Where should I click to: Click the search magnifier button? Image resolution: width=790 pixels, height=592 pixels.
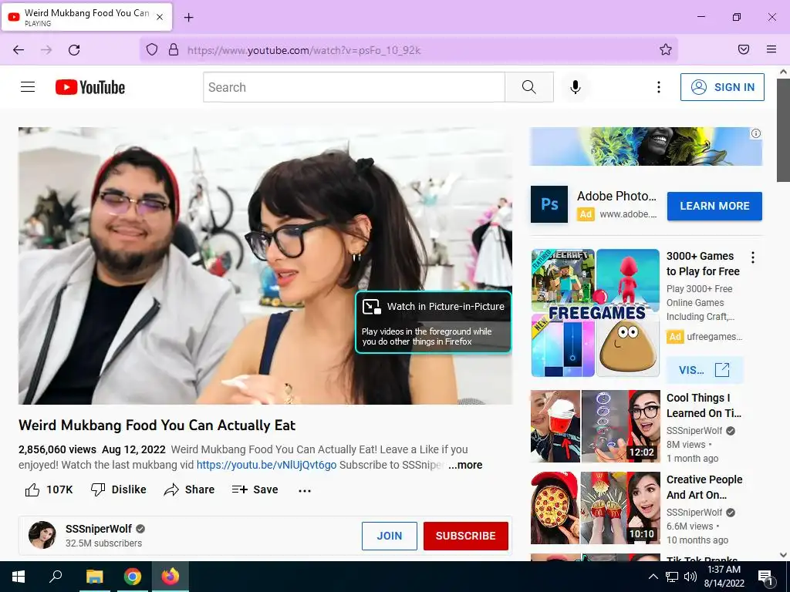tap(529, 87)
